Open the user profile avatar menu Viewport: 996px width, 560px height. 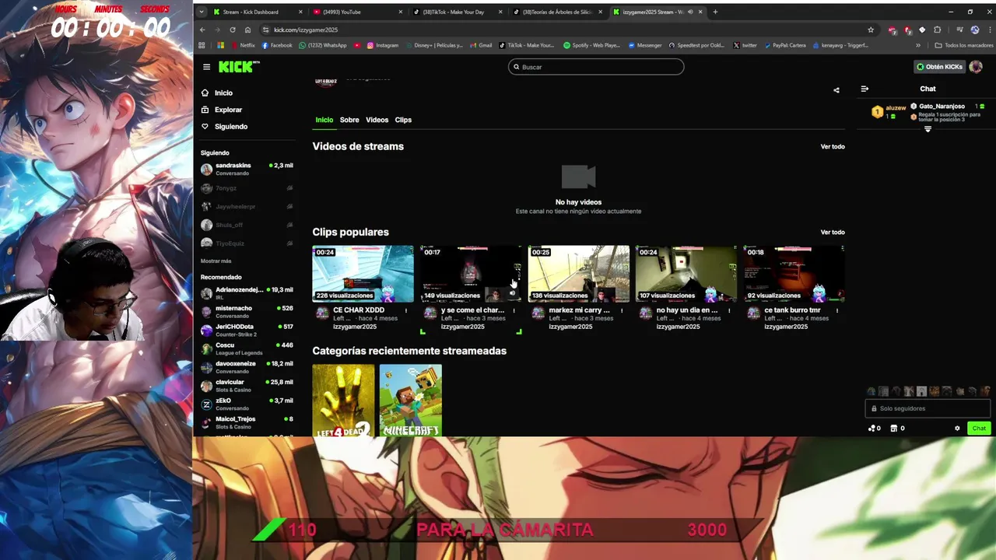[x=976, y=67]
